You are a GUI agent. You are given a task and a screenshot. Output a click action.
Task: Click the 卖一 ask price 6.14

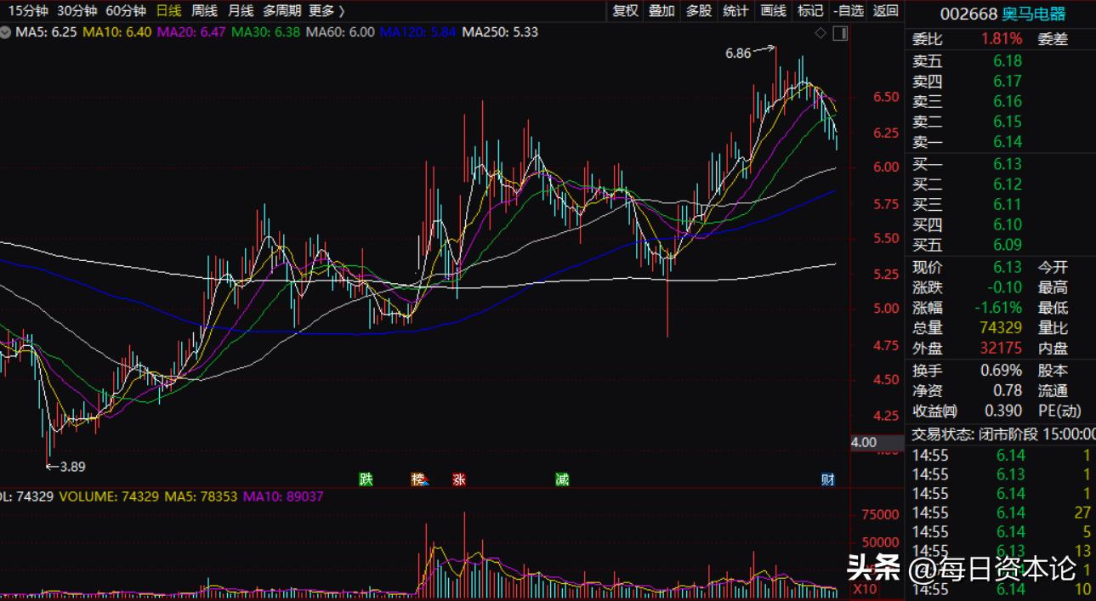click(x=1008, y=142)
